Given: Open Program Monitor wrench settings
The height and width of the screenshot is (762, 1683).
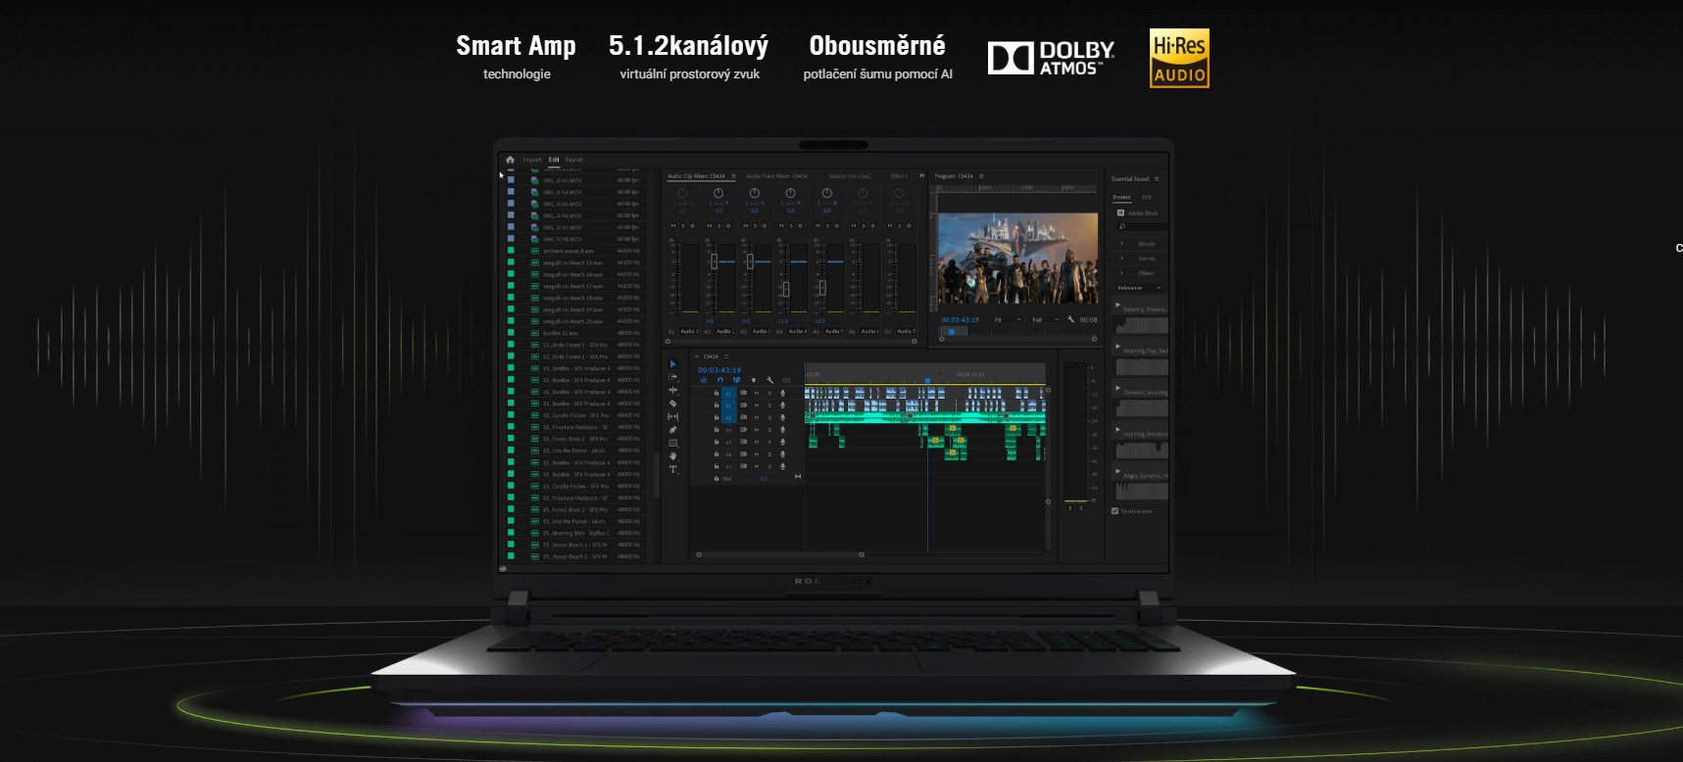Looking at the screenshot, I should pyautogui.click(x=1070, y=319).
